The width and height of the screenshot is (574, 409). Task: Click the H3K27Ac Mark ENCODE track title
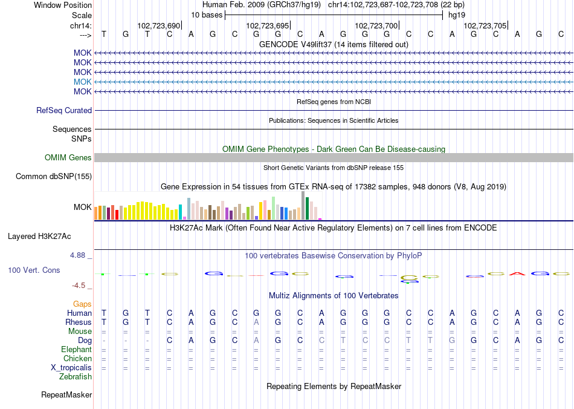click(334, 227)
